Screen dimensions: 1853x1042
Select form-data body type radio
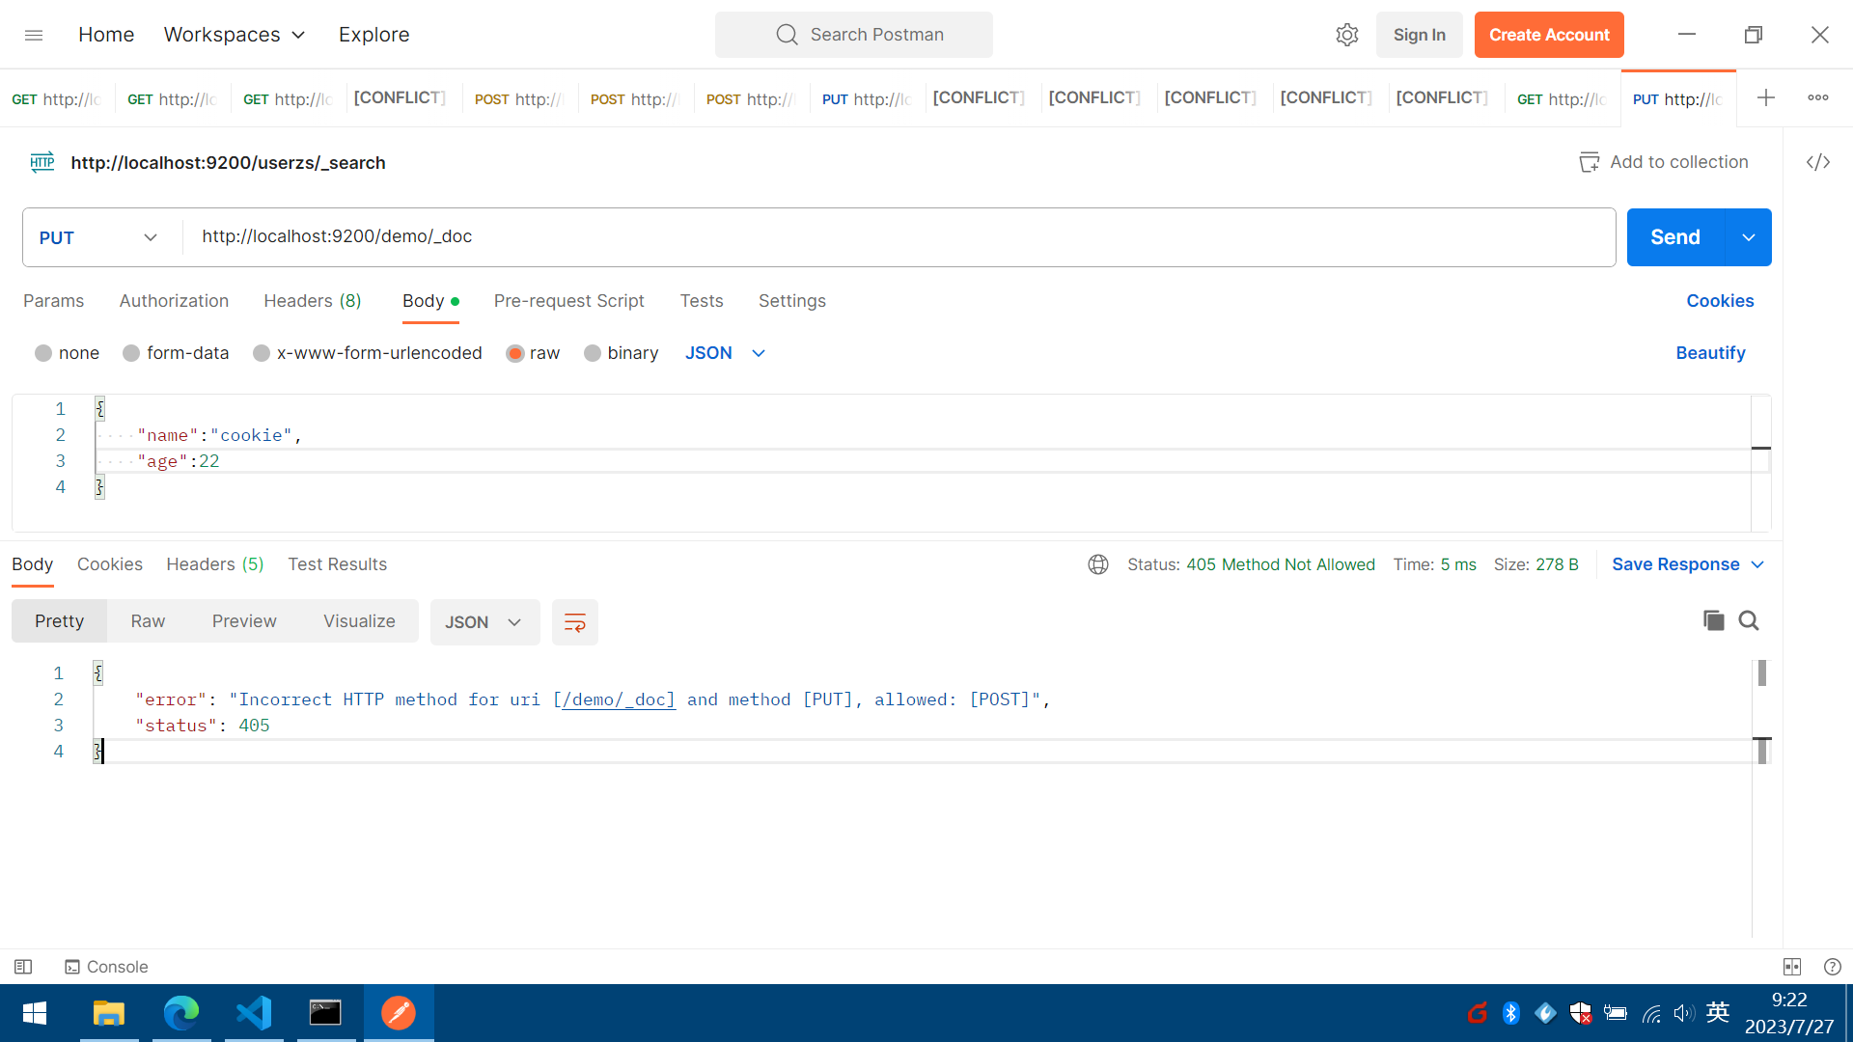coord(131,353)
